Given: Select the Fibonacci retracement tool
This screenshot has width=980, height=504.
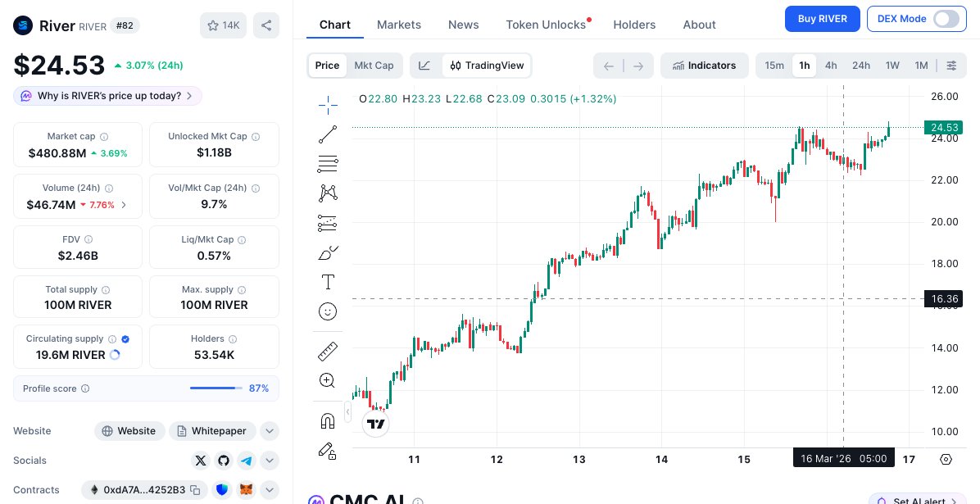Looking at the screenshot, I should pyautogui.click(x=328, y=163).
